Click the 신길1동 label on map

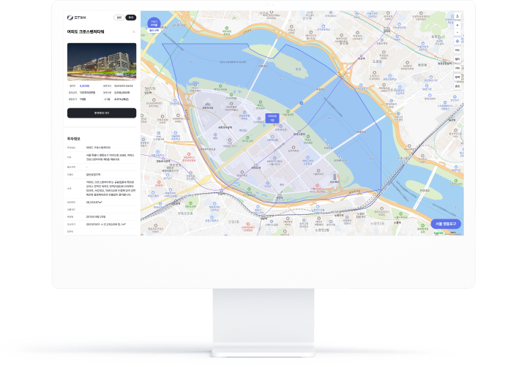click(x=233, y=222)
